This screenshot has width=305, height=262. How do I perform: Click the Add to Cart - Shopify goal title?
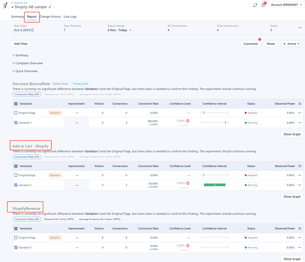pyautogui.click(x=30, y=146)
